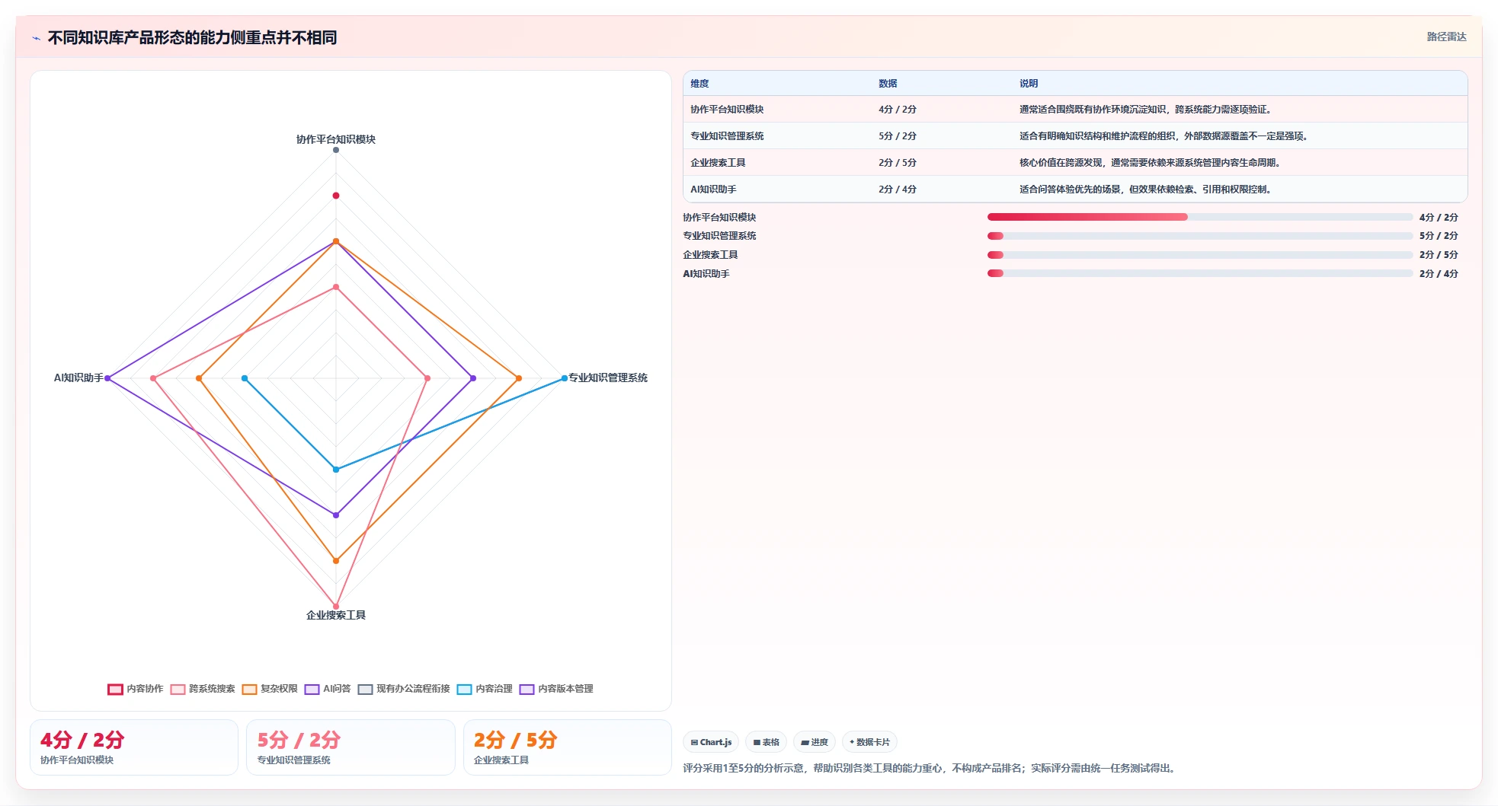Image resolution: width=1498 pixels, height=806 pixels.
Task: Click the footnote text about 评分采用1至5分
Action: point(930,768)
